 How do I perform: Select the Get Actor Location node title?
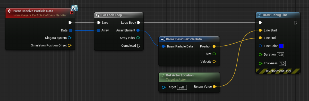(180, 75)
